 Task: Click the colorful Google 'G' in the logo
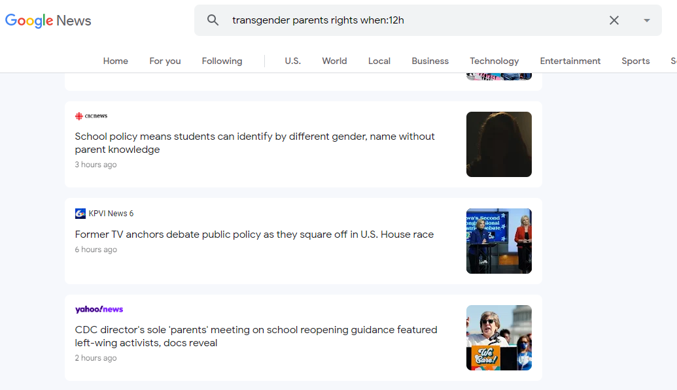(x=12, y=20)
